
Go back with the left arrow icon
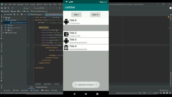pyautogui.click(x=13, y=8)
